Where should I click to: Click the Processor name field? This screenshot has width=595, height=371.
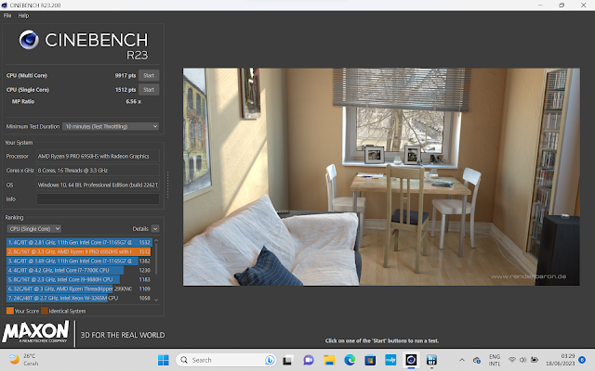click(98, 156)
